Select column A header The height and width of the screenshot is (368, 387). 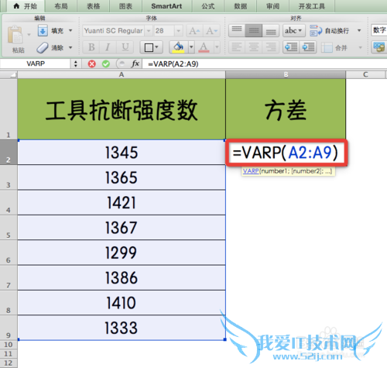pyautogui.click(x=122, y=74)
